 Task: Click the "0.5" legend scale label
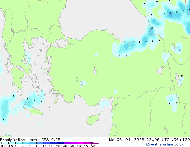click(x=10, y=146)
